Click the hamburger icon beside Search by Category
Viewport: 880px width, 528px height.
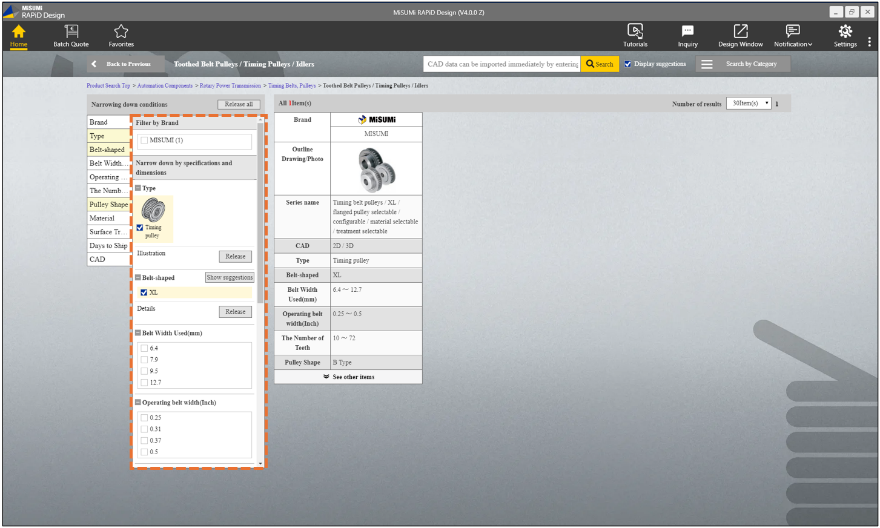click(707, 64)
